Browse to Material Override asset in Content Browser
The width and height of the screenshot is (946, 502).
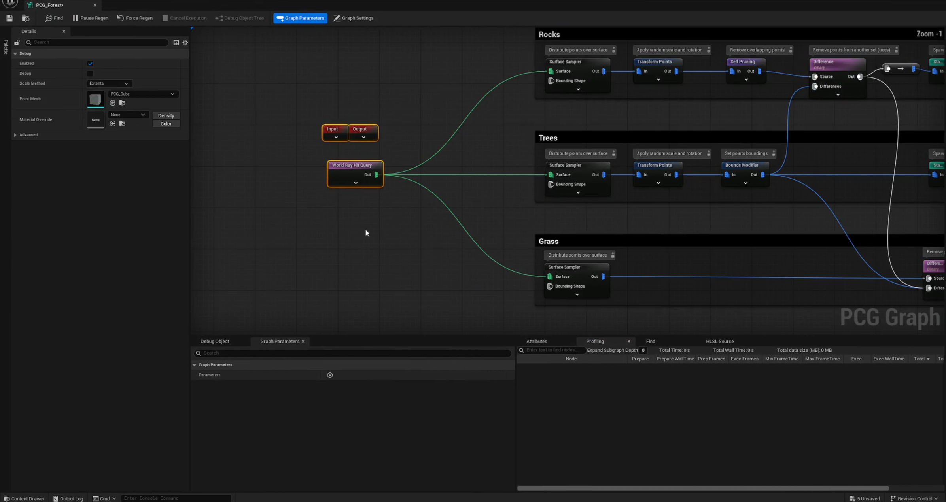pos(122,124)
